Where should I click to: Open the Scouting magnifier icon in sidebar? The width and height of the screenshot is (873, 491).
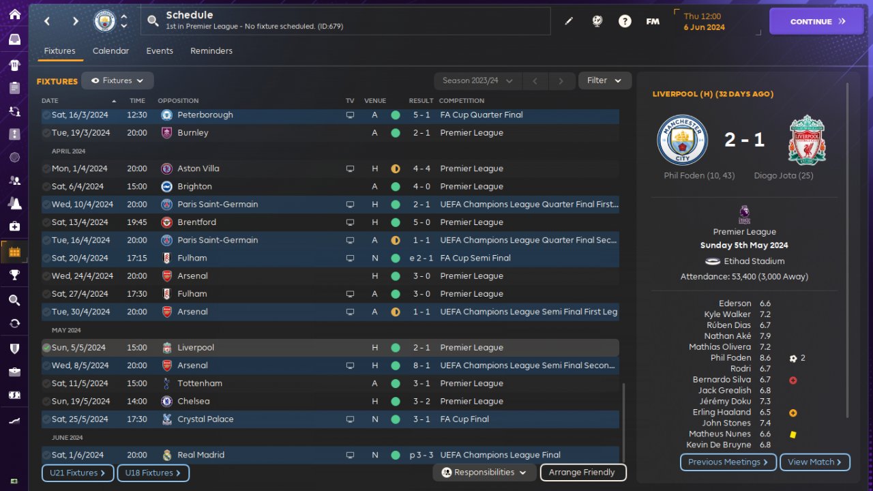tap(14, 300)
